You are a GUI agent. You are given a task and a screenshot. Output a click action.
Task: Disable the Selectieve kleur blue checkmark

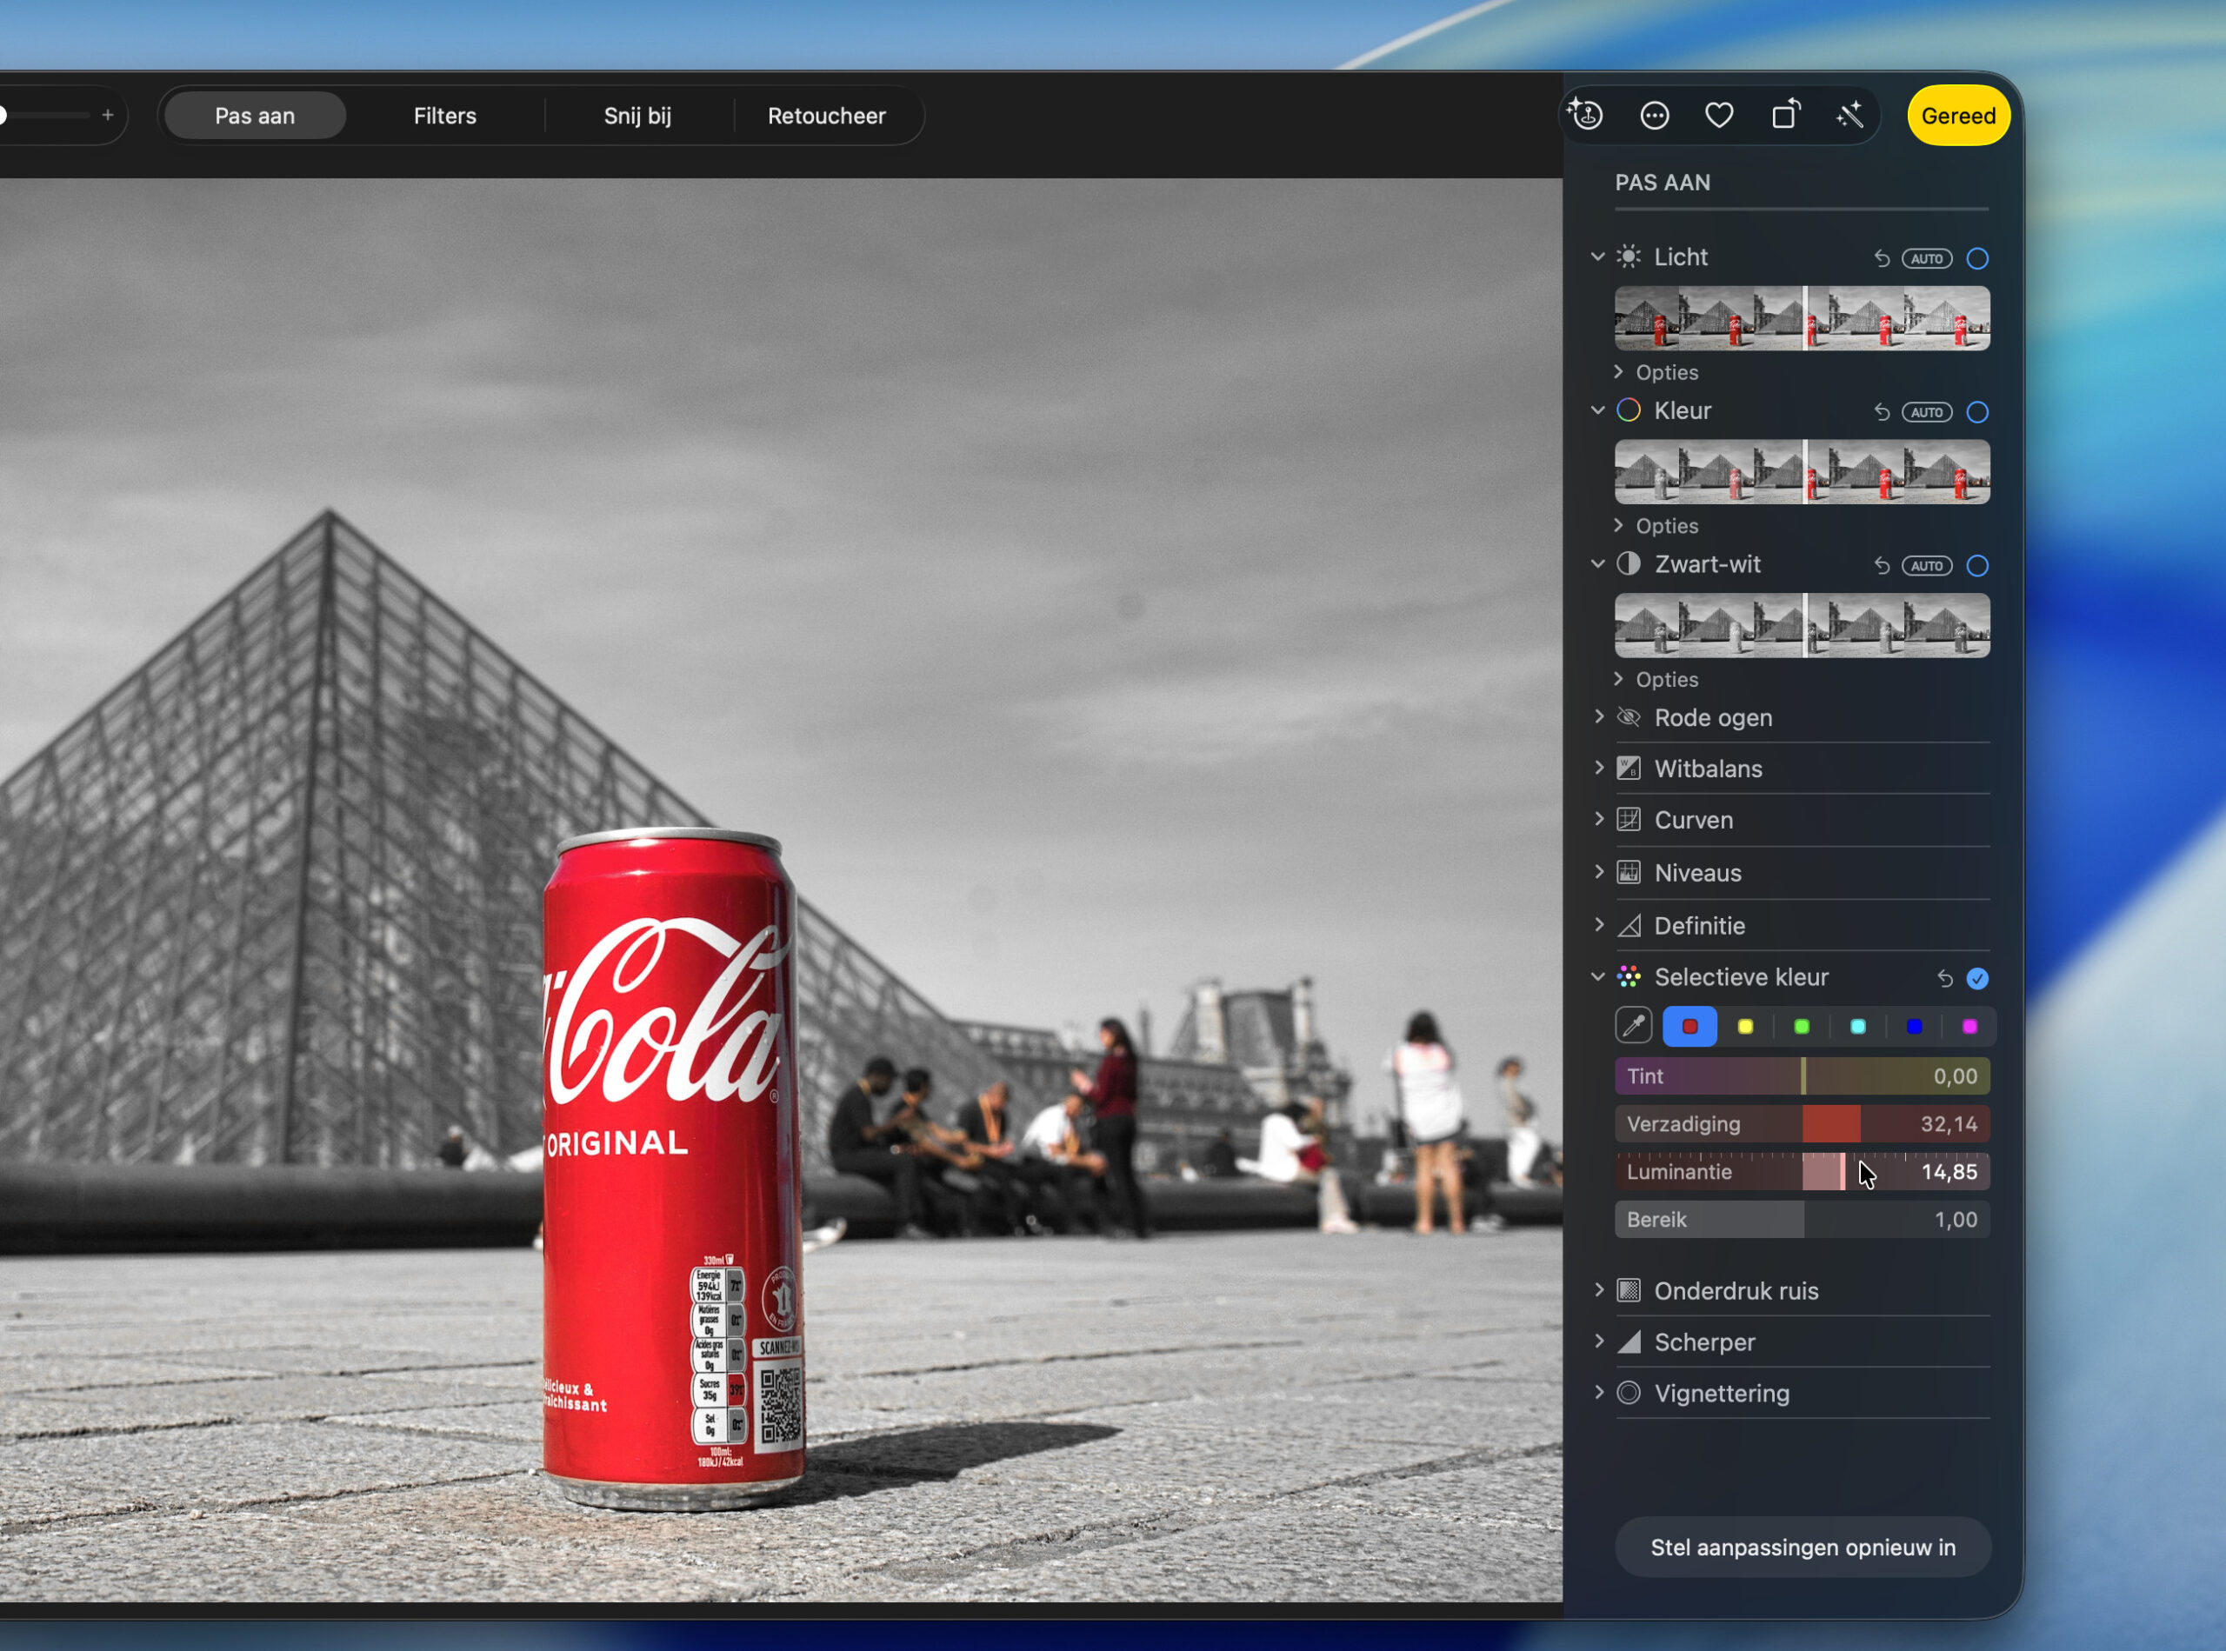pyautogui.click(x=1976, y=978)
